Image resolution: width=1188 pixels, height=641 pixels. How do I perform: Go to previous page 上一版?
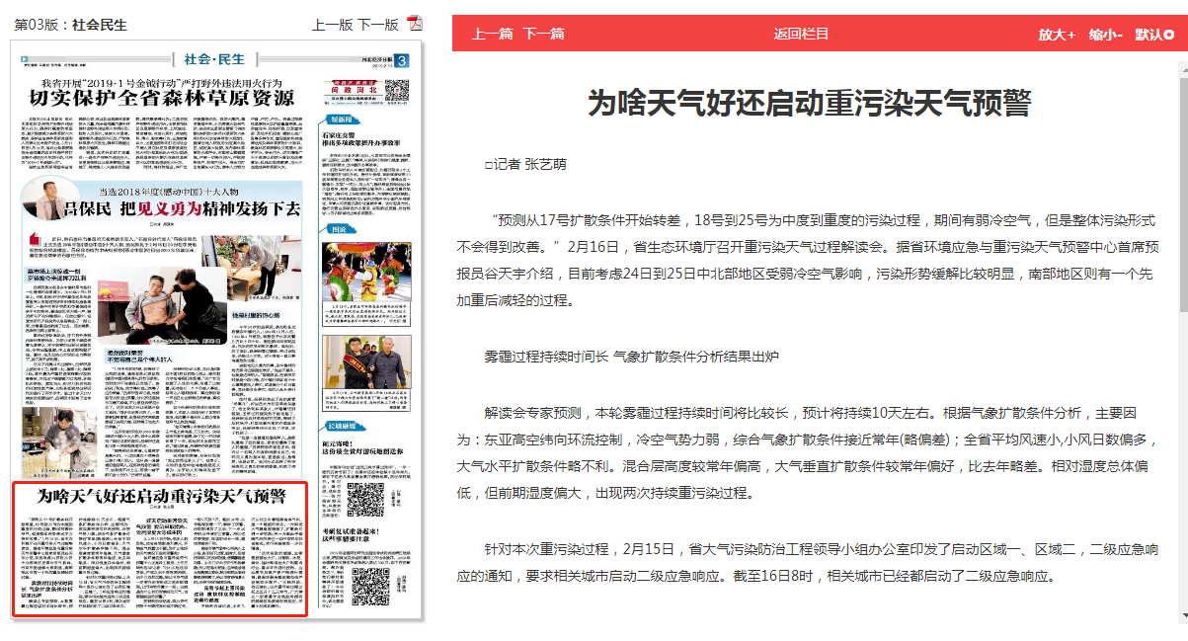tap(332, 25)
